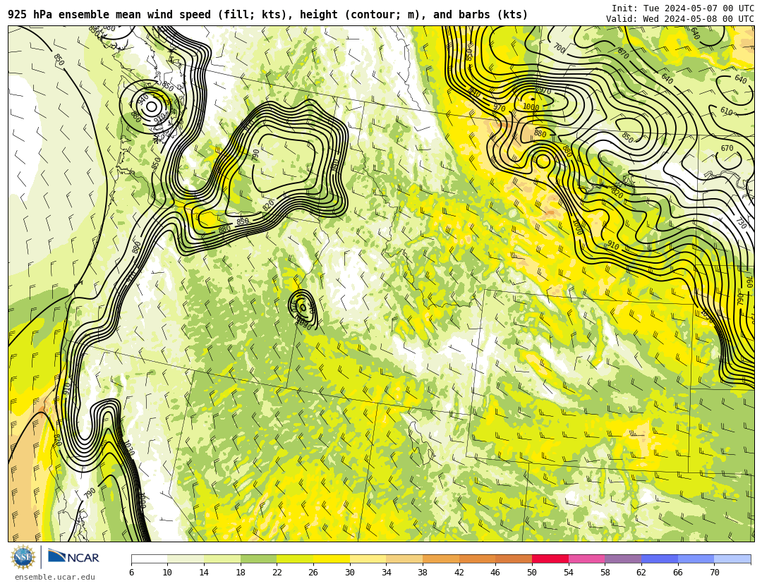Pick the pale yellow 30–34 kts colorbar swatch
This screenshot has width=762, height=586.
click(x=368, y=558)
